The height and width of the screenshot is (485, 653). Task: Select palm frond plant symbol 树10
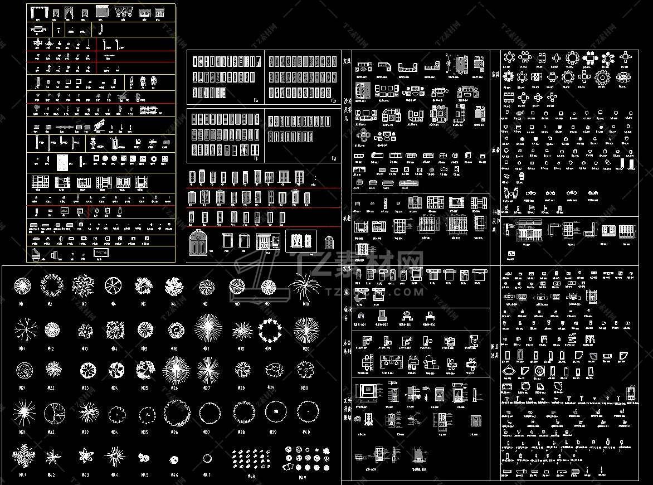coord(305,286)
